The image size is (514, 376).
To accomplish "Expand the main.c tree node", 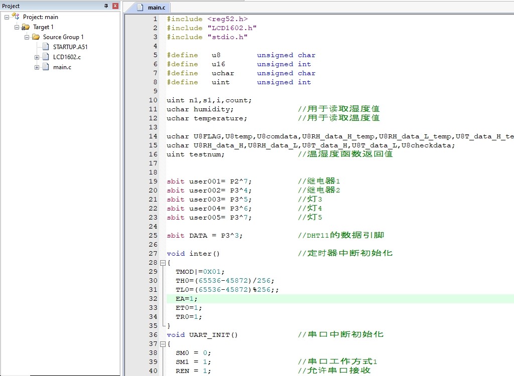I will click(37, 68).
